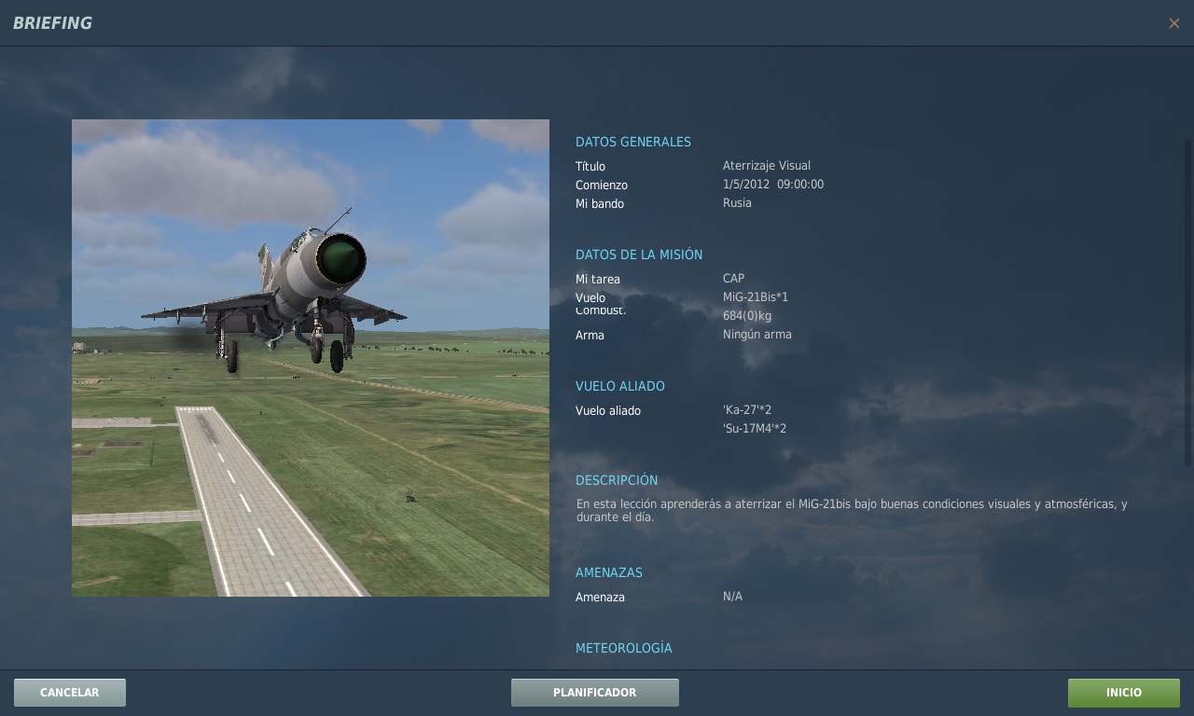Start the mission with INICIO
Viewport: 1194px width, 716px height.
[x=1123, y=693]
